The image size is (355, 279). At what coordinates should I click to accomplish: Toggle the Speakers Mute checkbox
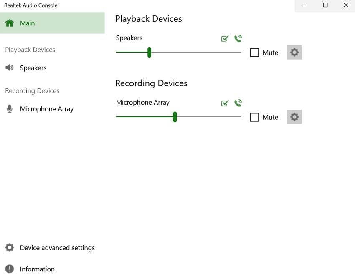click(254, 53)
